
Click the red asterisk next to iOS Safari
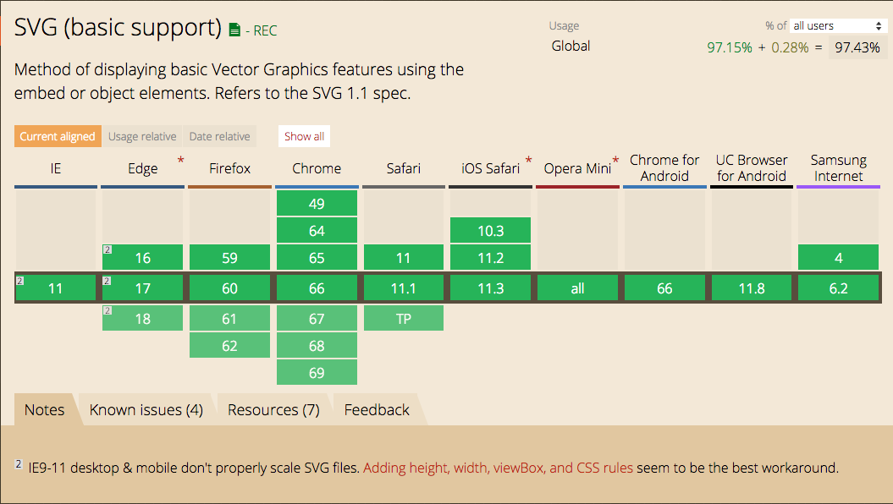click(528, 161)
